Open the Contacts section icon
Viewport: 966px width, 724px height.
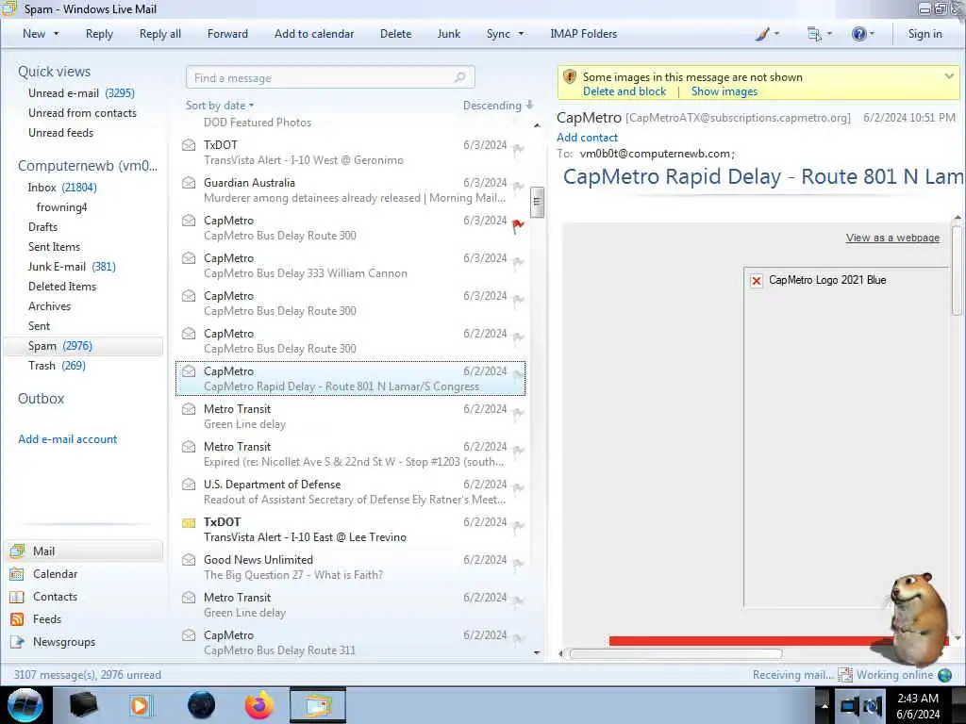[17, 597]
